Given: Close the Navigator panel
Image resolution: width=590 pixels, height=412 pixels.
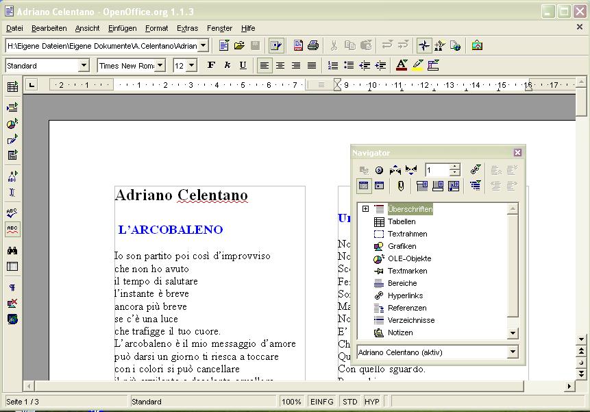Looking at the screenshot, I should [517, 152].
